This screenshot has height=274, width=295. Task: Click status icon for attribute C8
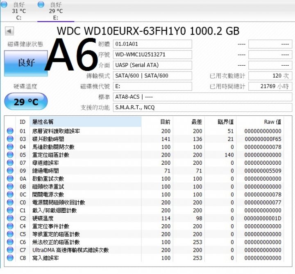(x=10, y=258)
